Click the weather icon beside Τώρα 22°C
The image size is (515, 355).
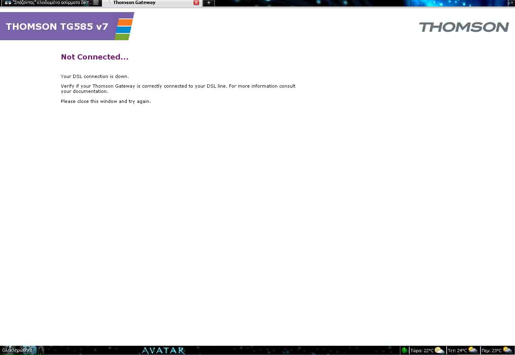click(x=439, y=350)
